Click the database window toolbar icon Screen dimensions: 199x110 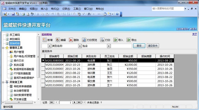coord(105,14)
